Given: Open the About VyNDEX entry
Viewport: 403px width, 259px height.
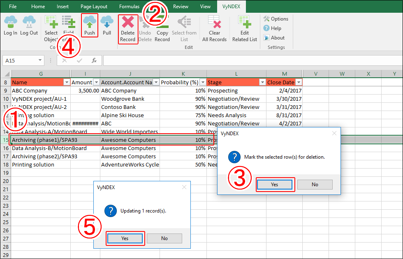Looking at the screenshot, I should point(274,38).
